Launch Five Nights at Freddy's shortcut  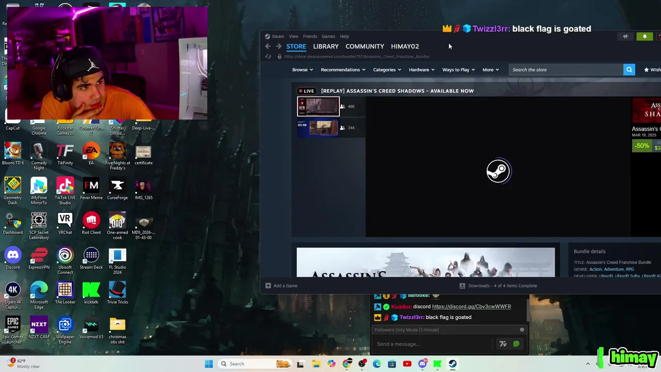pos(117,157)
